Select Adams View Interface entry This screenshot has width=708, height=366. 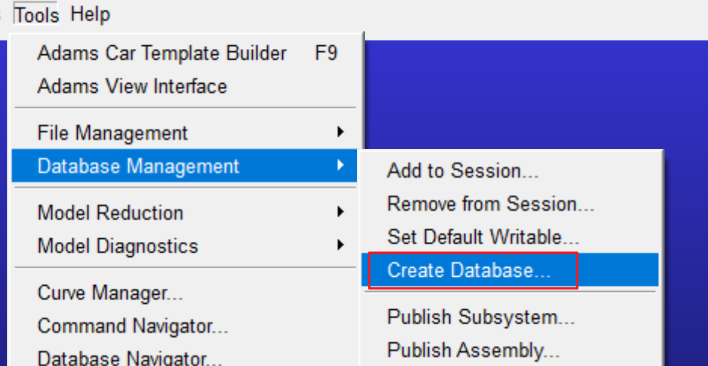pyautogui.click(x=187, y=86)
